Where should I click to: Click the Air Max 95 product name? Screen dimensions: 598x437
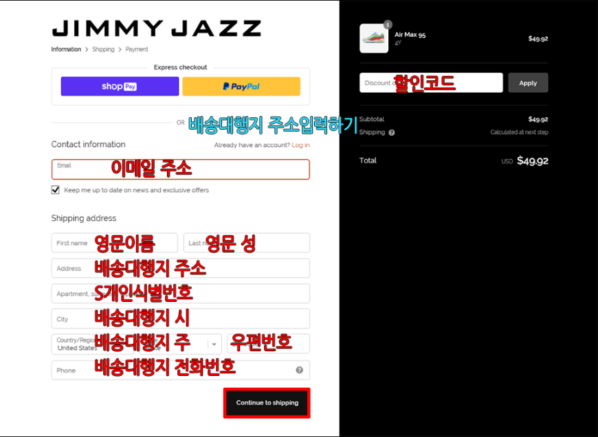click(x=410, y=34)
